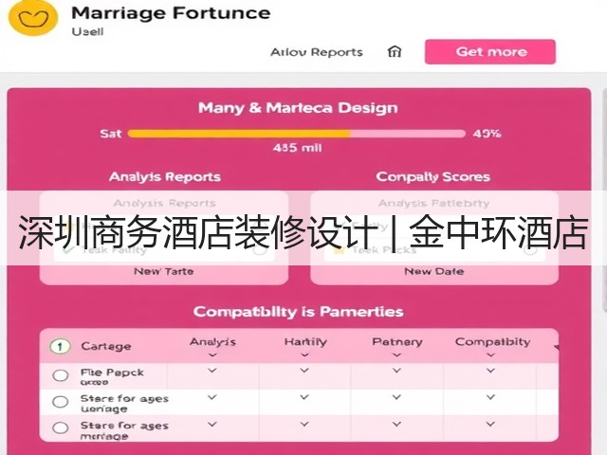Click the Fite Pepck row label
The image size is (607, 455).
point(112,376)
